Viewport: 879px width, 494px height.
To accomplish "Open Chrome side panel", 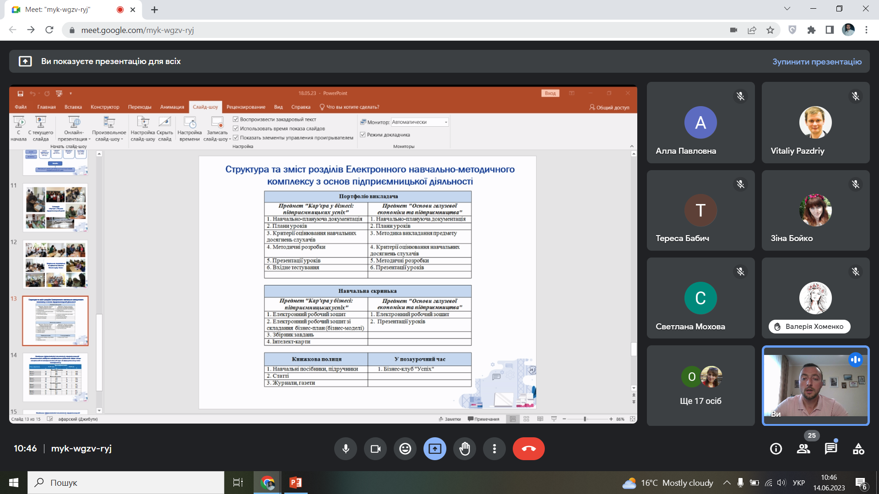I will [830, 30].
